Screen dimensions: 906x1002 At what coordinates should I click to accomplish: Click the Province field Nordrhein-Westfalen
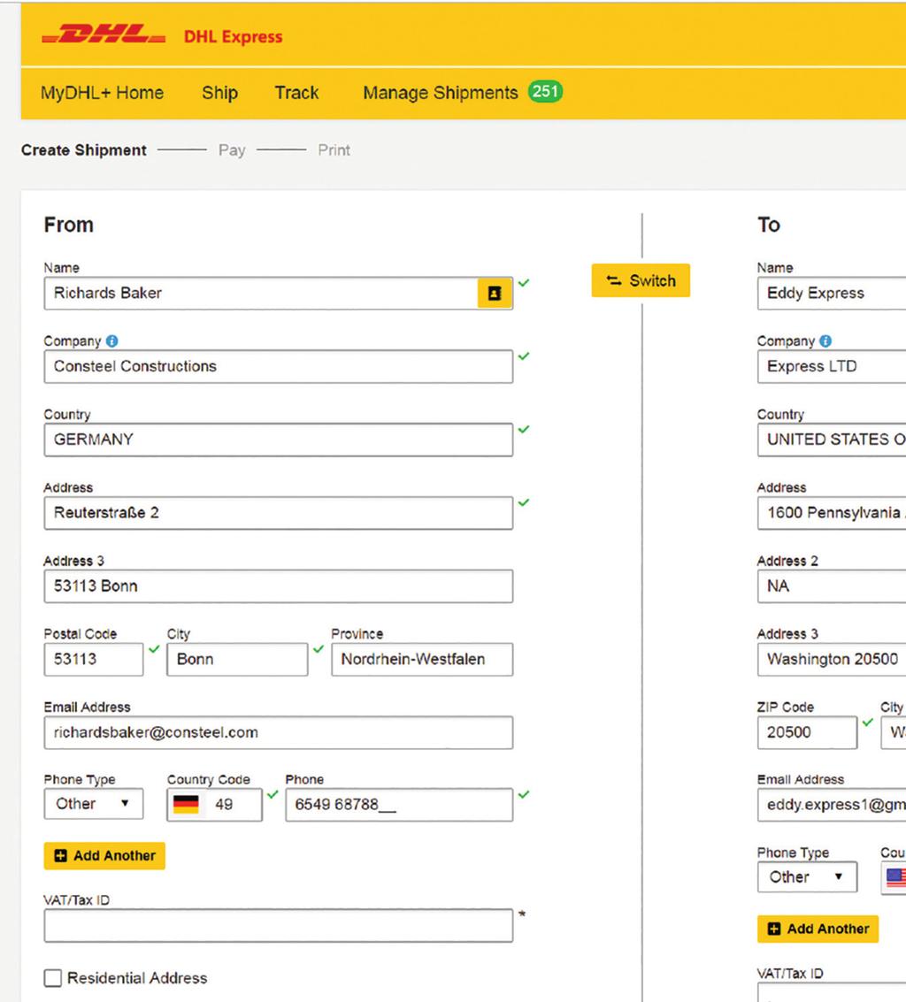tap(422, 659)
